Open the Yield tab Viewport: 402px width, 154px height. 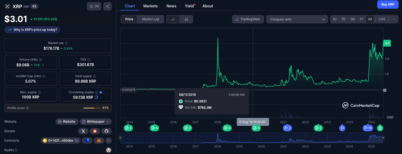[x=190, y=6]
